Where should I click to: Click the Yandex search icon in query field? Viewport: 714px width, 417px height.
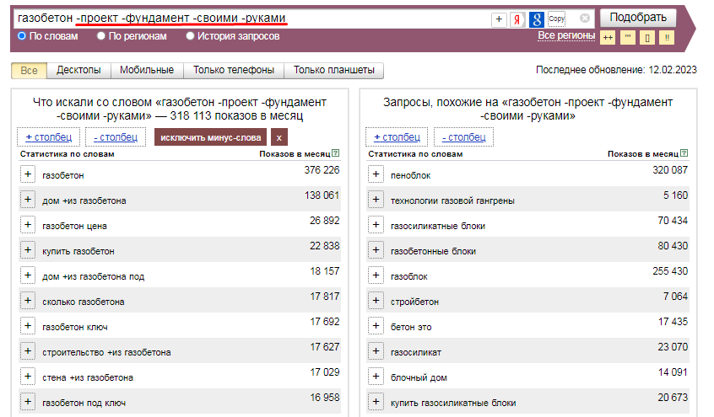point(517,19)
